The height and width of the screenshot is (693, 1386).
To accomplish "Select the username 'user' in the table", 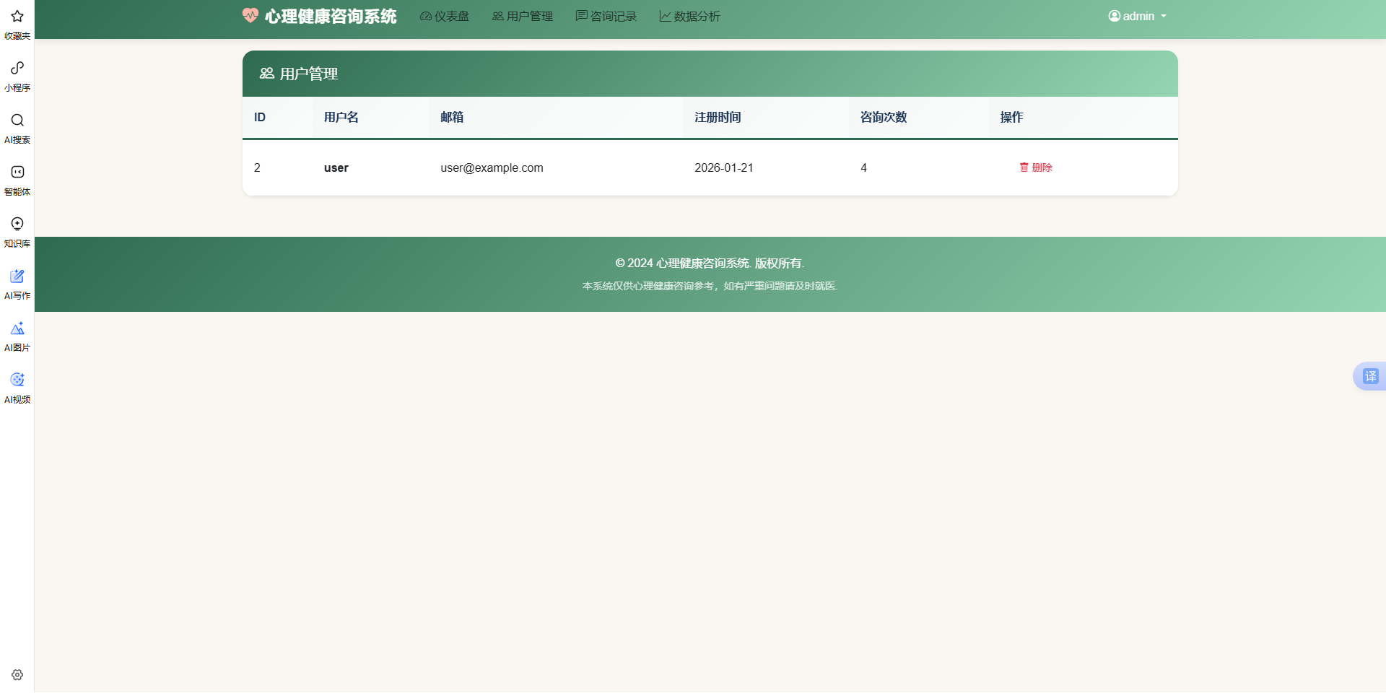I will click(336, 167).
